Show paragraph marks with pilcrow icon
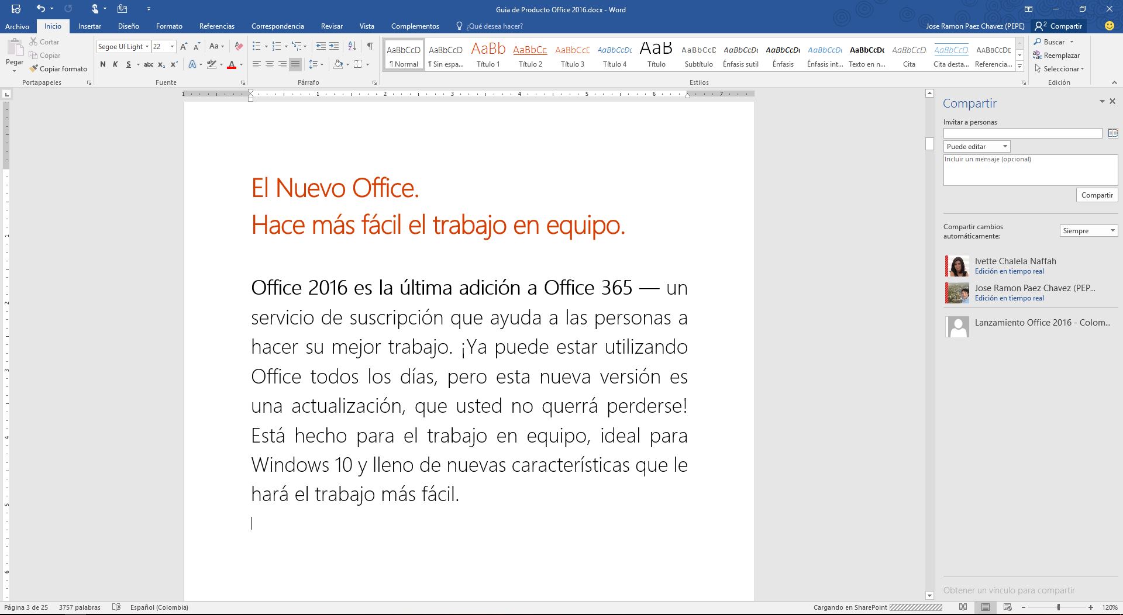The image size is (1123, 615). 370,46
